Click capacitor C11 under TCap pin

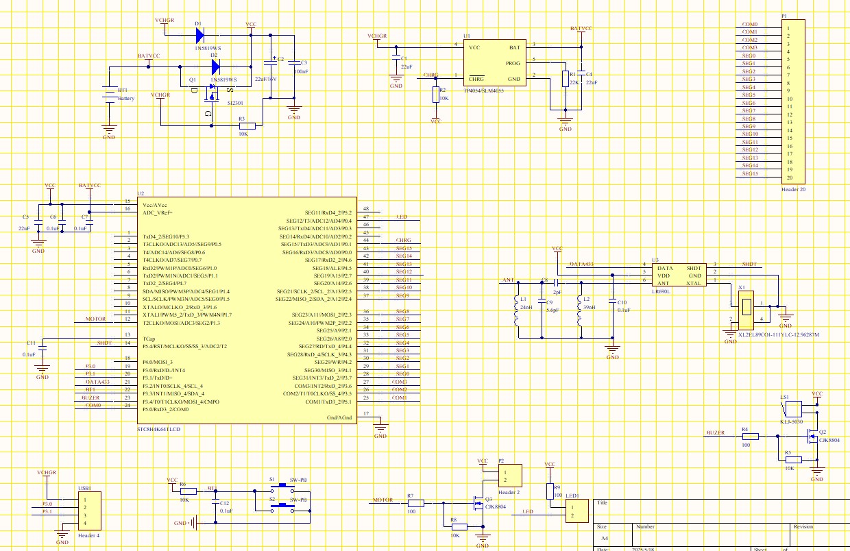[x=42, y=348]
